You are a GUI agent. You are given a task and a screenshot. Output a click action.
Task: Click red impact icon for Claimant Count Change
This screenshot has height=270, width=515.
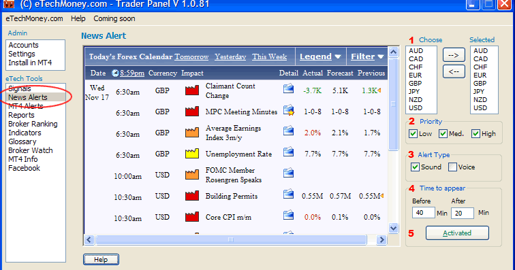pyautogui.click(x=192, y=90)
